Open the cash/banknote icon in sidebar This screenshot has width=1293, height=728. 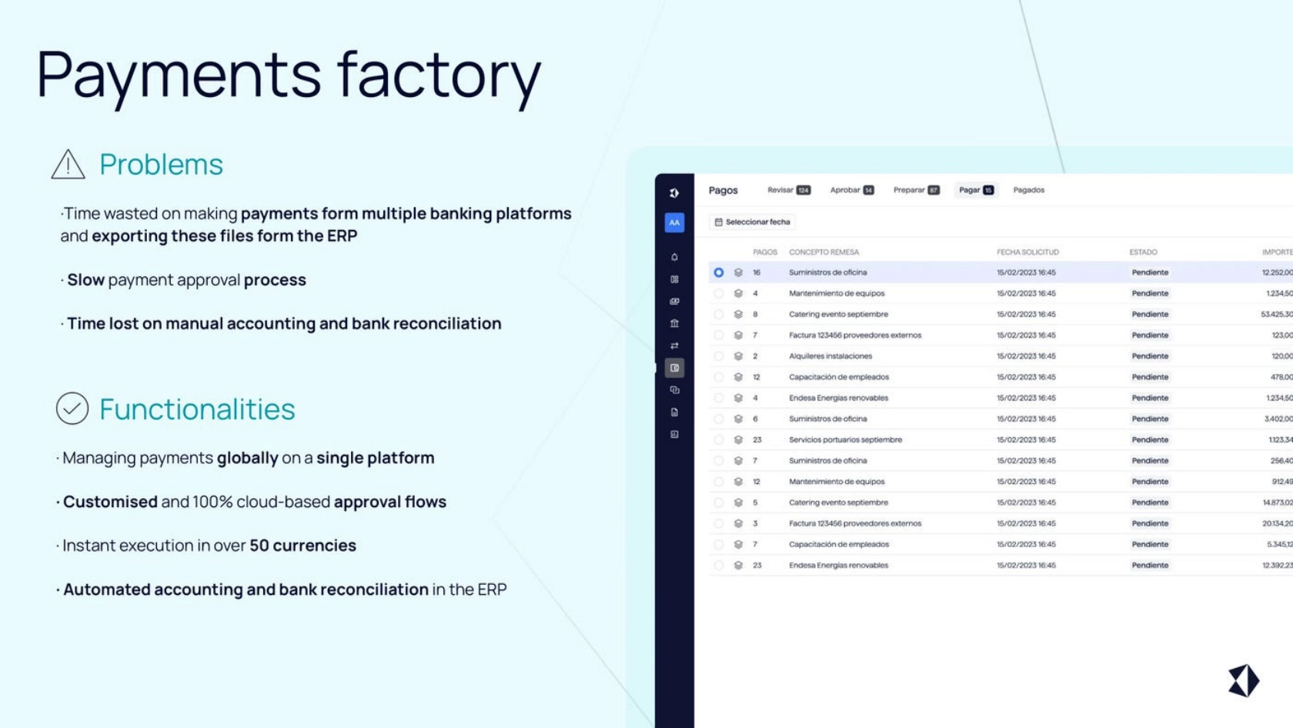tap(674, 302)
